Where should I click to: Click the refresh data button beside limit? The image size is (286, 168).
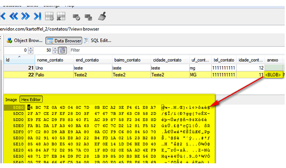63,50
